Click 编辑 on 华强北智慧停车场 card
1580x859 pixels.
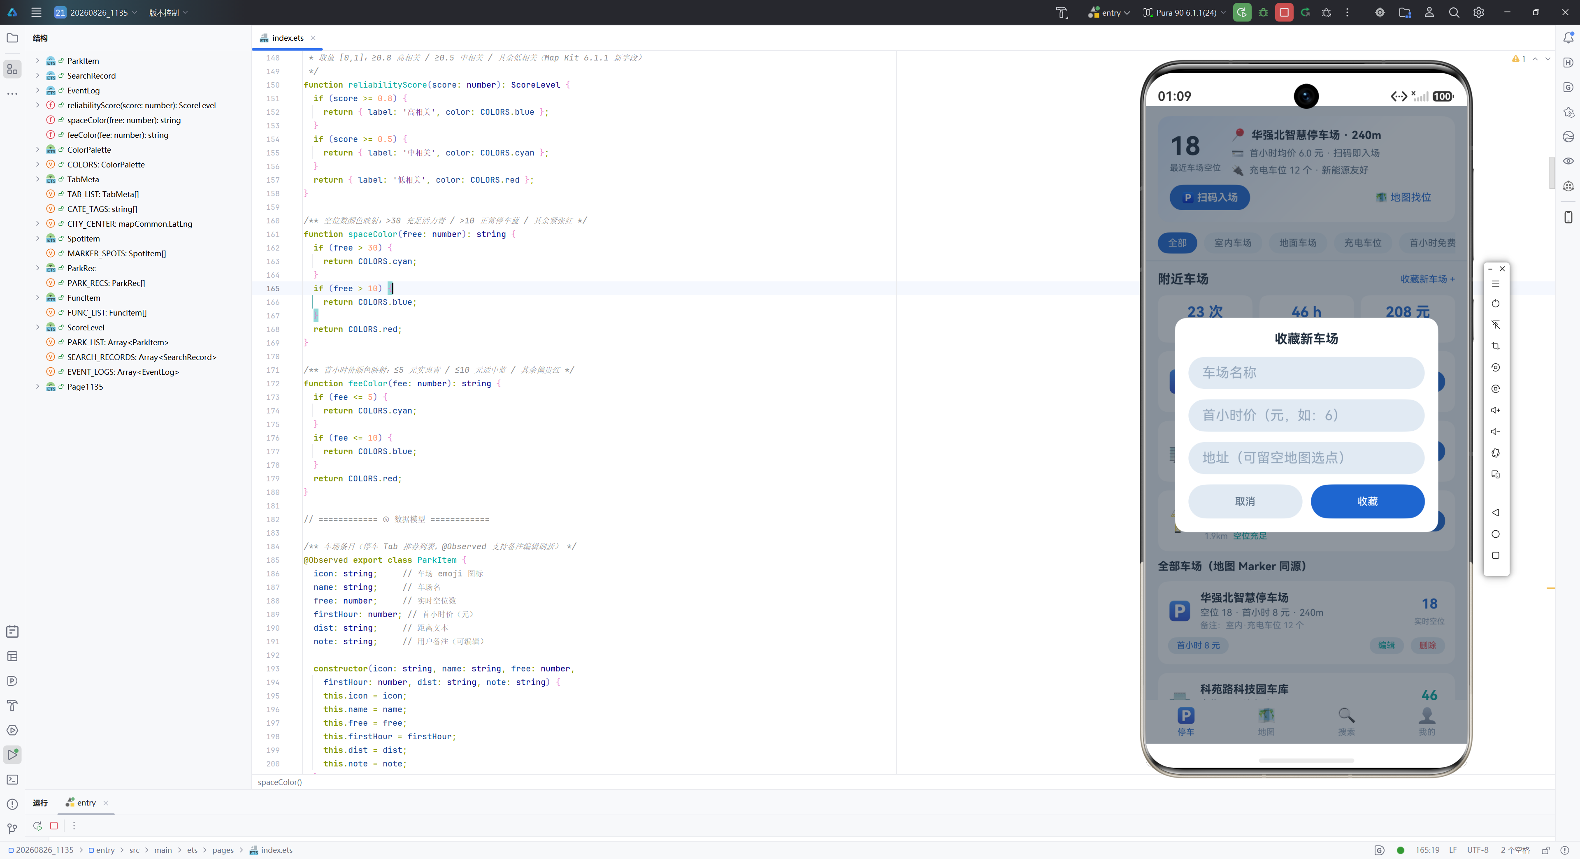[1386, 645]
